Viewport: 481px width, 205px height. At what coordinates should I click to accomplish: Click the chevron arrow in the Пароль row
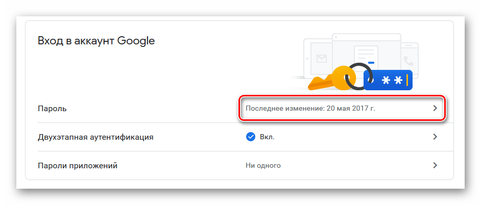click(435, 108)
